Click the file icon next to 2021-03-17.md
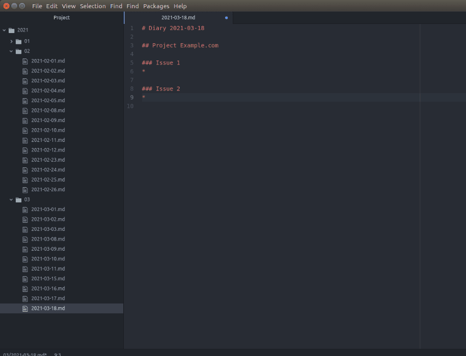This screenshot has width=466, height=356. pos(25,299)
